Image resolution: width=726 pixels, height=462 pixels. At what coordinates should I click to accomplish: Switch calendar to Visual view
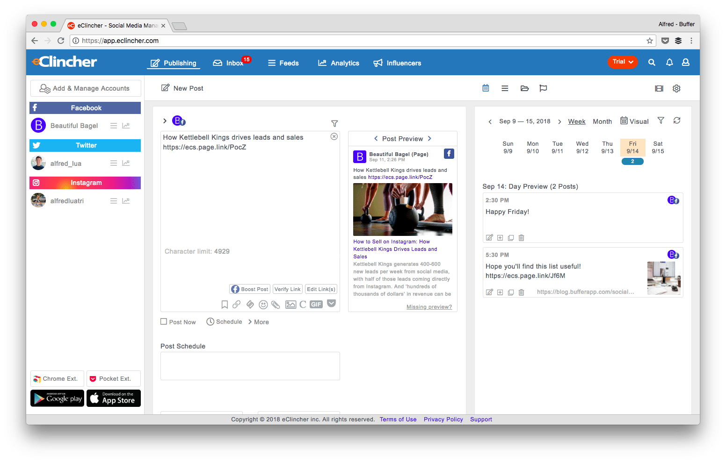tap(634, 121)
